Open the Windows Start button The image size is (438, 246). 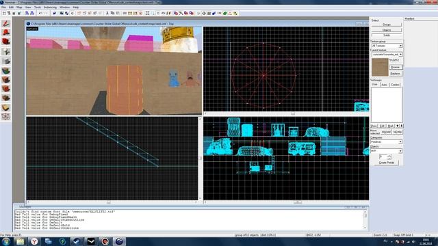coord(6,241)
